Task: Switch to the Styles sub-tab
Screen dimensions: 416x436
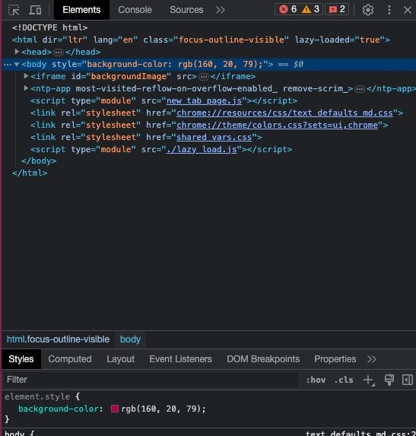Action: 21,359
